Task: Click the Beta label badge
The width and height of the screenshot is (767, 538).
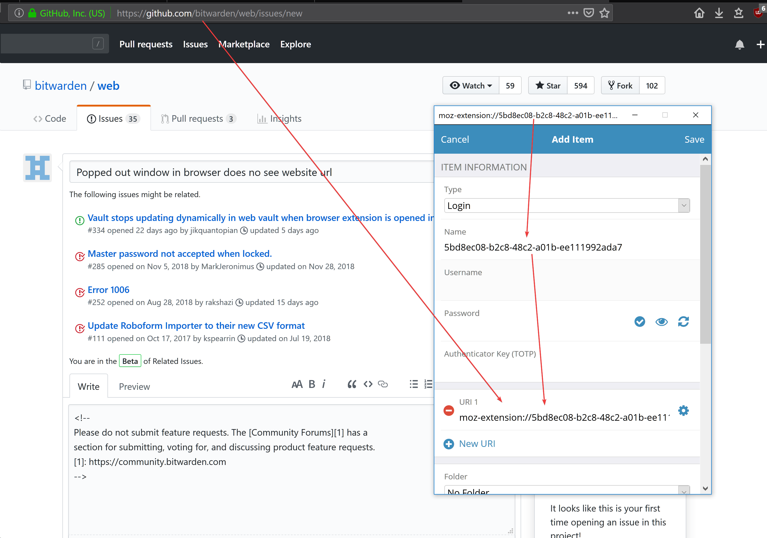Action: pos(130,361)
